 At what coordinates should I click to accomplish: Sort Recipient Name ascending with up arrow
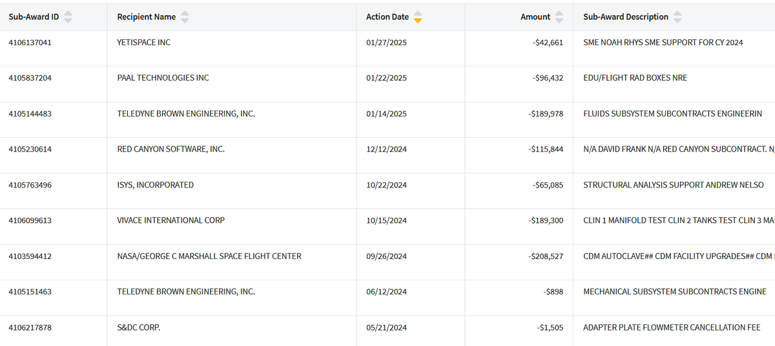click(x=185, y=13)
